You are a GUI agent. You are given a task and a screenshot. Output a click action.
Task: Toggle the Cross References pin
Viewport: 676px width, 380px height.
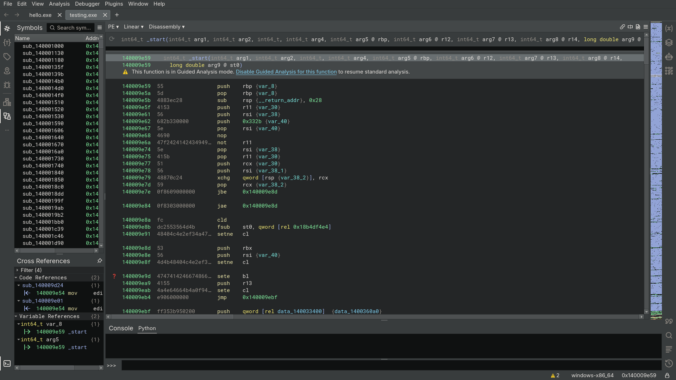point(100,261)
